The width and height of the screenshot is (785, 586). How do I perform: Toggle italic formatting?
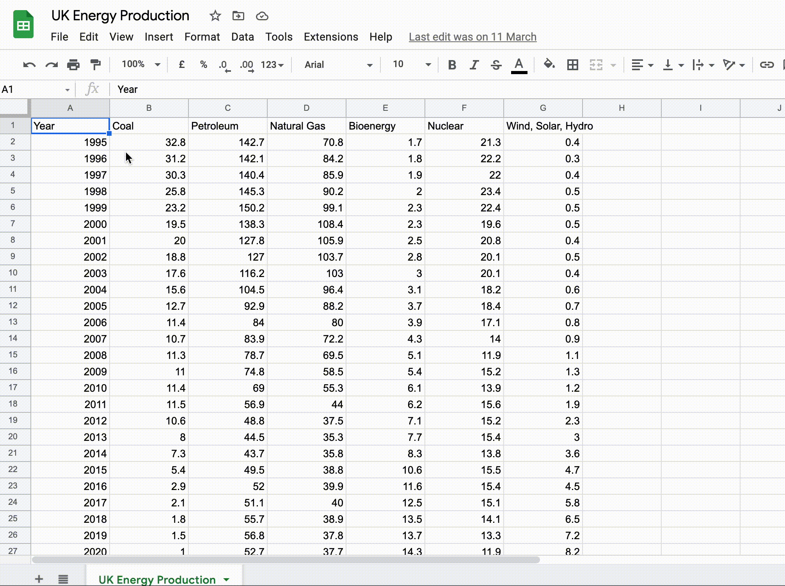coord(474,65)
